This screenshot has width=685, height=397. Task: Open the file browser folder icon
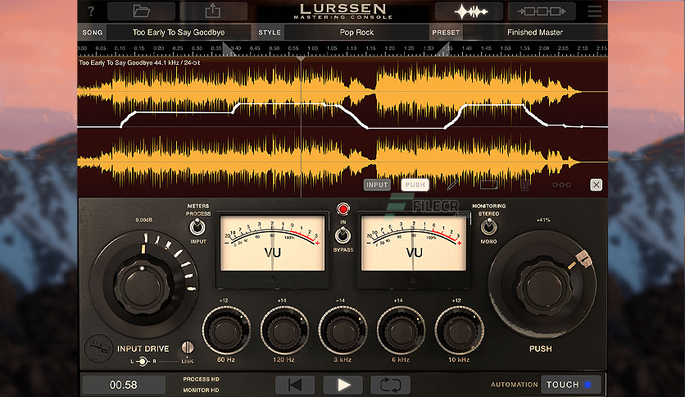[141, 11]
